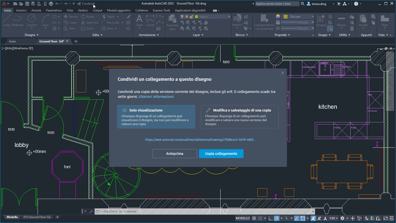
Task: Click the Help question mark icon
Action: [x=356, y=4]
